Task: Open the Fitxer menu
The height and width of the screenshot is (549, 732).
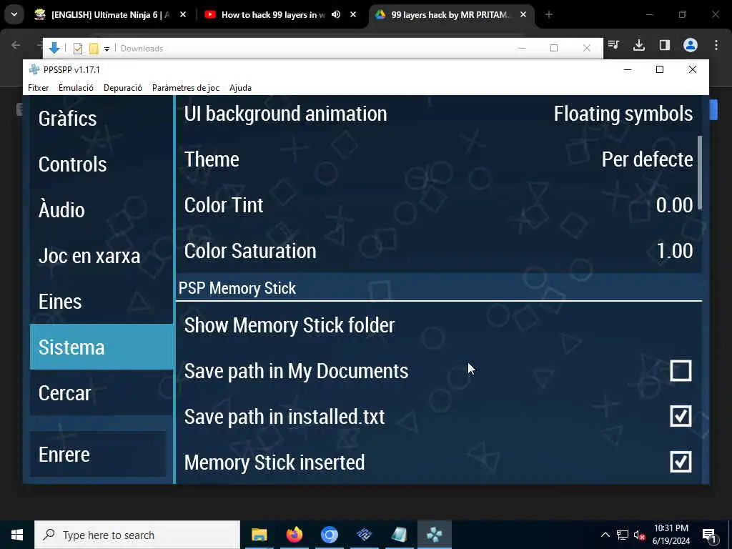Action: pyautogui.click(x=39, y=88)
